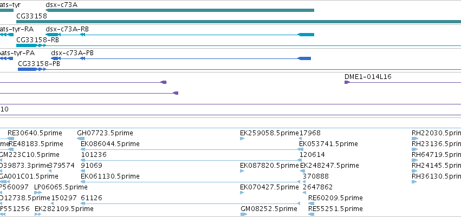Viewport: 461px width, 217px height.
Task: Click the dsx-c73A-PB coding sequence label
Action: tap(73, 53)
